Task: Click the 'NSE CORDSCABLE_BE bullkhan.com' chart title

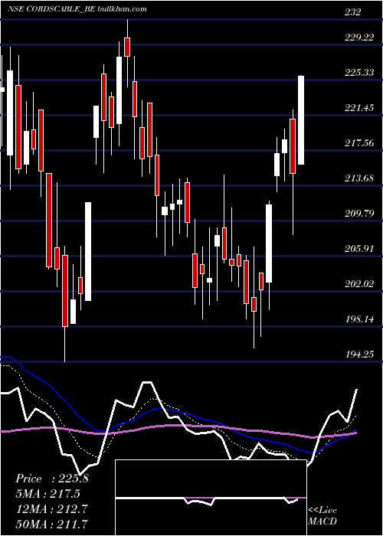Action: (78, 9)
